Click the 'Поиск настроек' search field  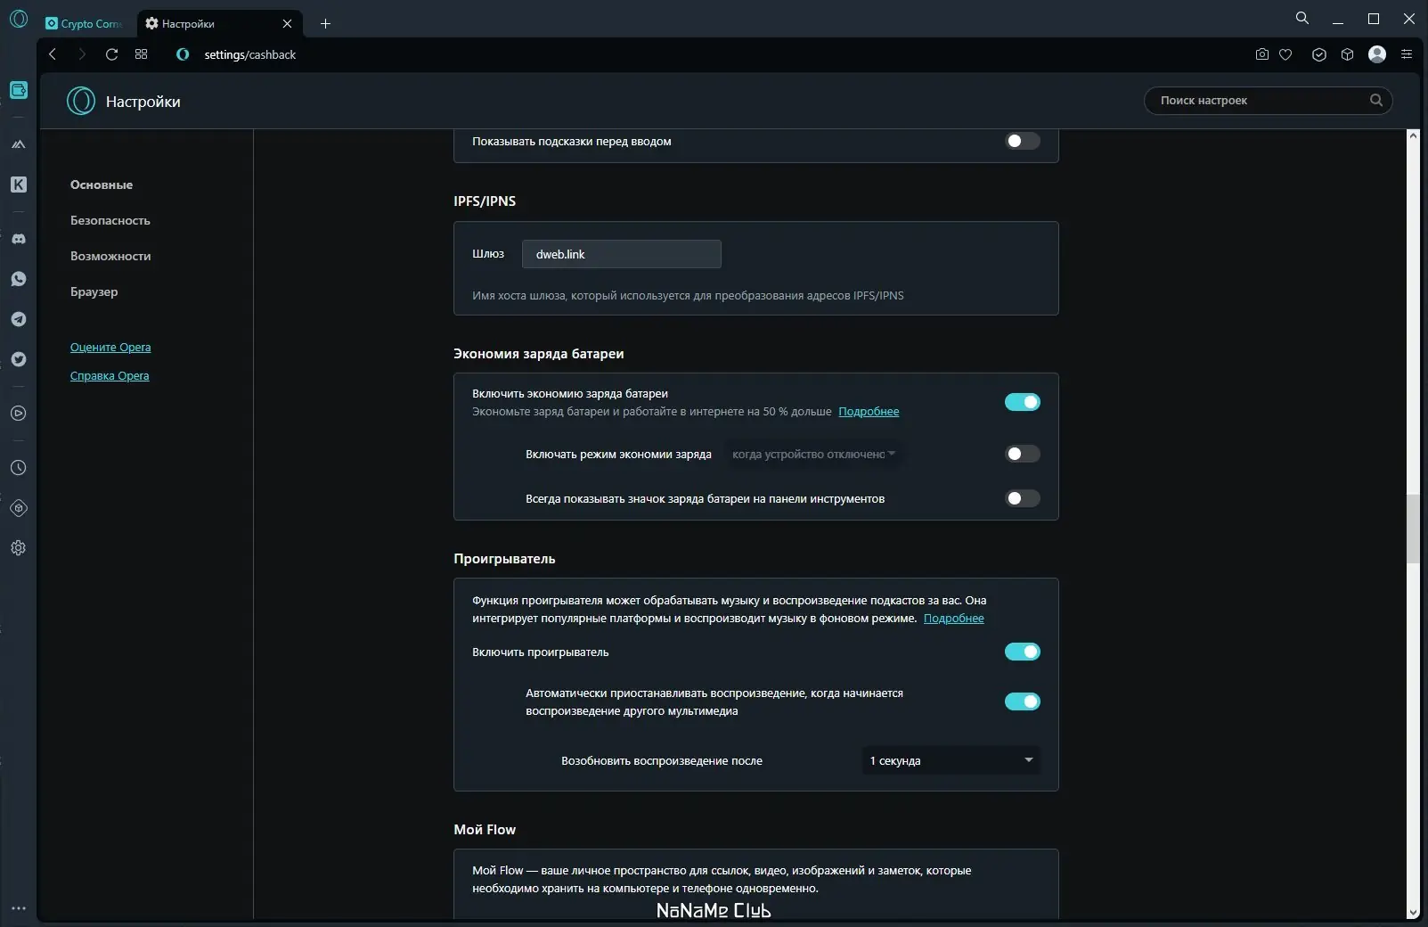[x=1268, y=101]
